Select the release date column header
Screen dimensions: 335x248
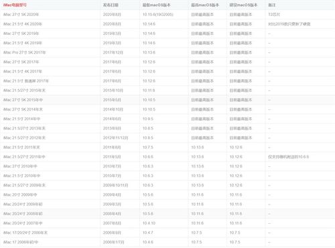click(111, 5)
